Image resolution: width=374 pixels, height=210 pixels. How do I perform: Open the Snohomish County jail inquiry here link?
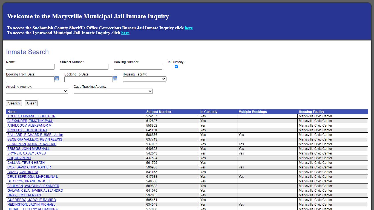[x=189, y=28]
